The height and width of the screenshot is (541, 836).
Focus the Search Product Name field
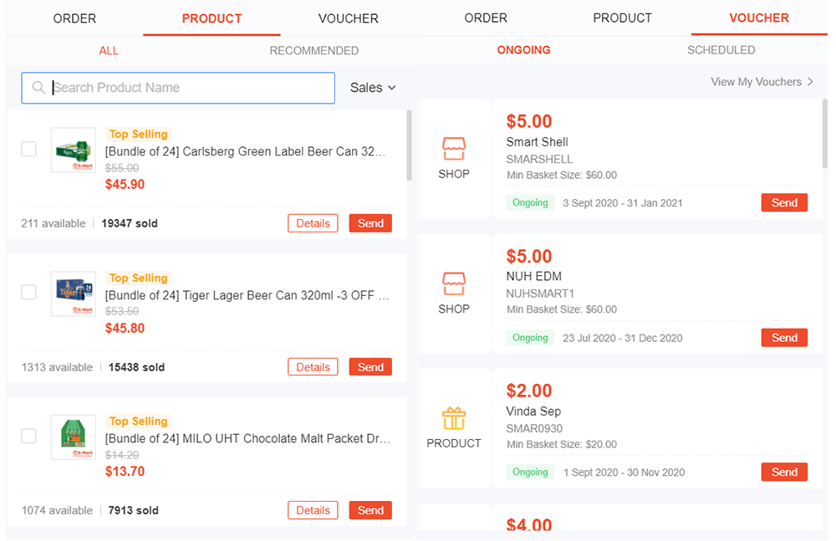pyautogui.click(x=178, y=88)
